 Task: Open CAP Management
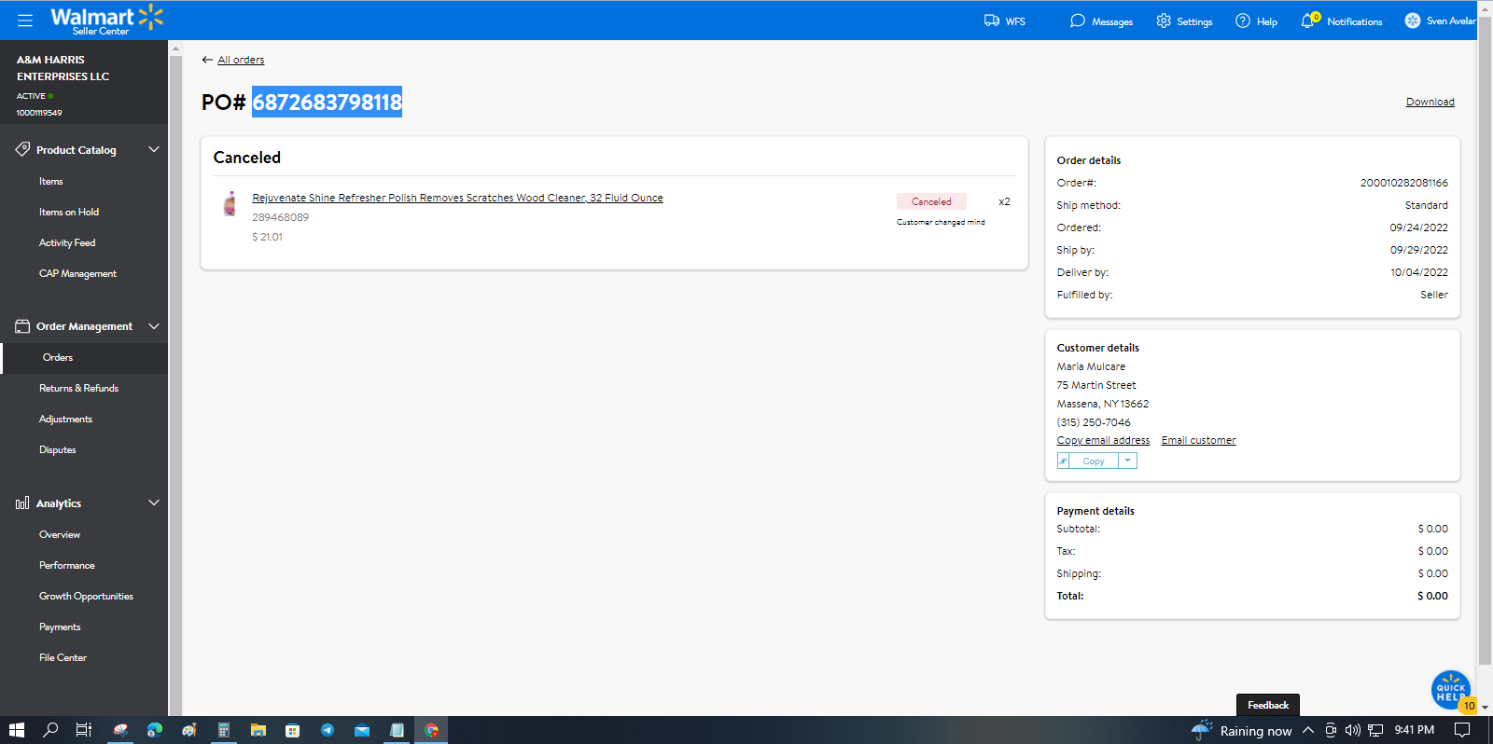point(77,273)
